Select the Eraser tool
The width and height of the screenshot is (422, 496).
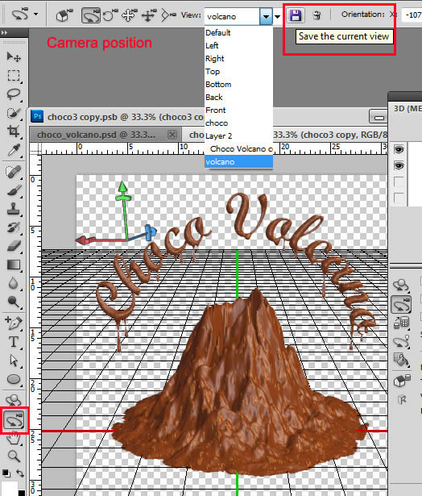click(x=14, y=246)
